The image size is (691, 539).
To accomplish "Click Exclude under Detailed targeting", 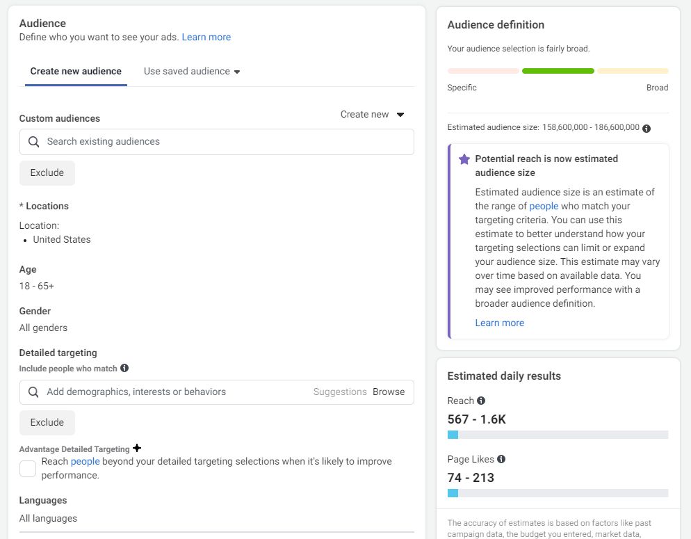I will pyautogui.click(x=47, y=422).
